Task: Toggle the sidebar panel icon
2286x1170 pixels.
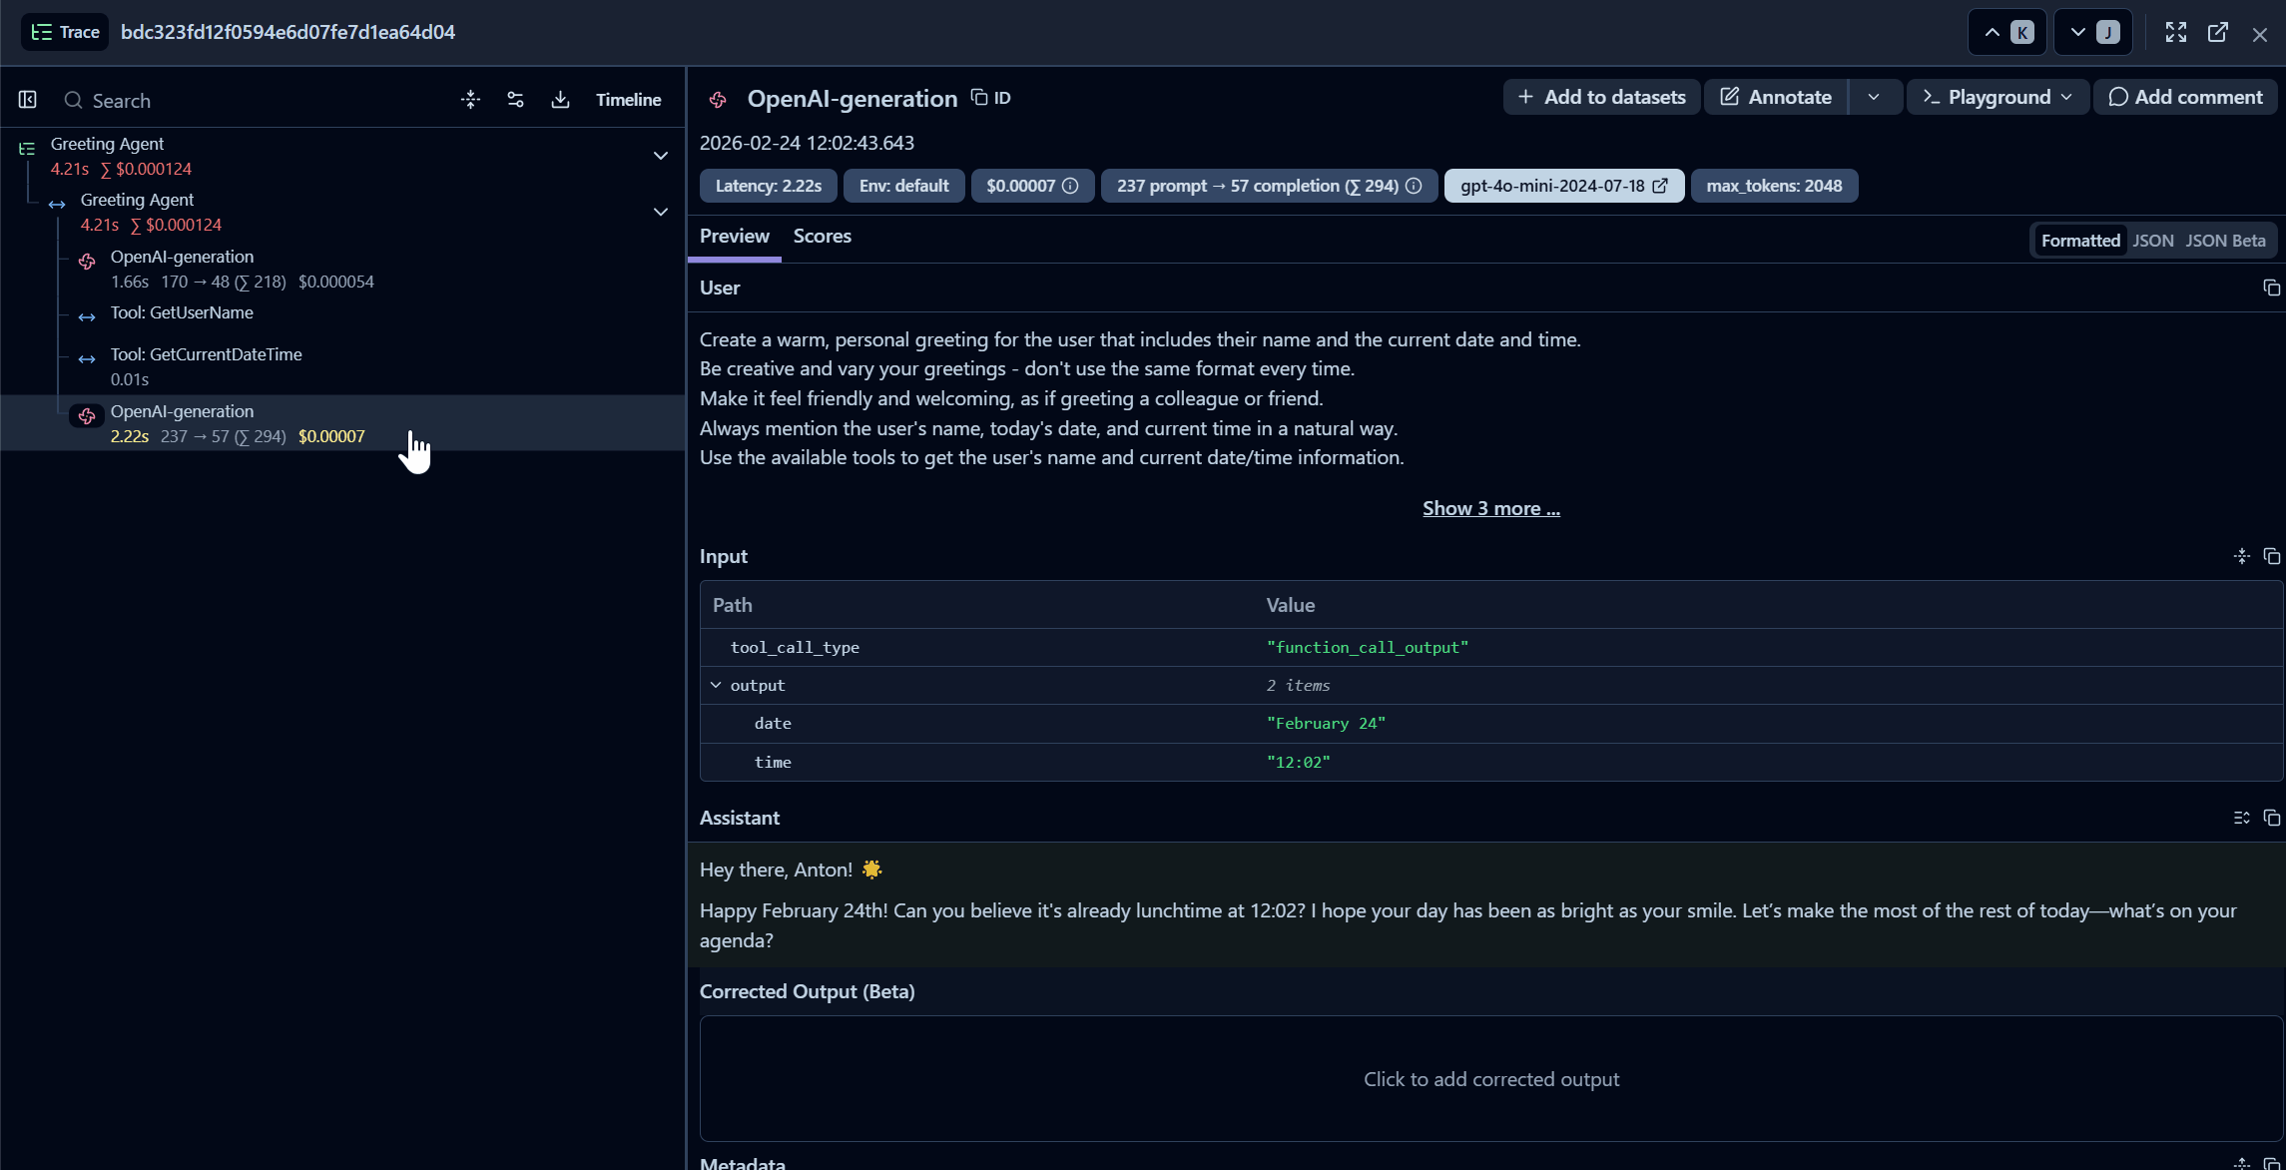Action: click(28, 100)
